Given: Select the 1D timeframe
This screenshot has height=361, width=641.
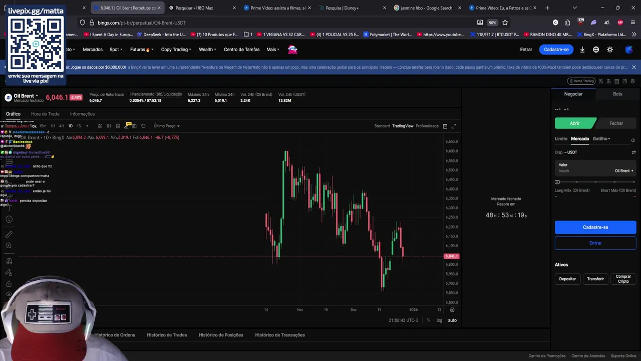Looking at the screenshot, I should point(70,126).
